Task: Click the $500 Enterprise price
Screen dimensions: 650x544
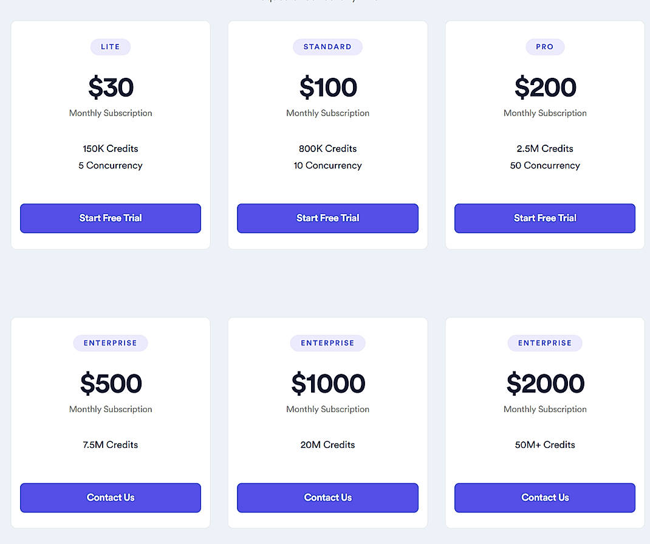Action: pos(110,384)
